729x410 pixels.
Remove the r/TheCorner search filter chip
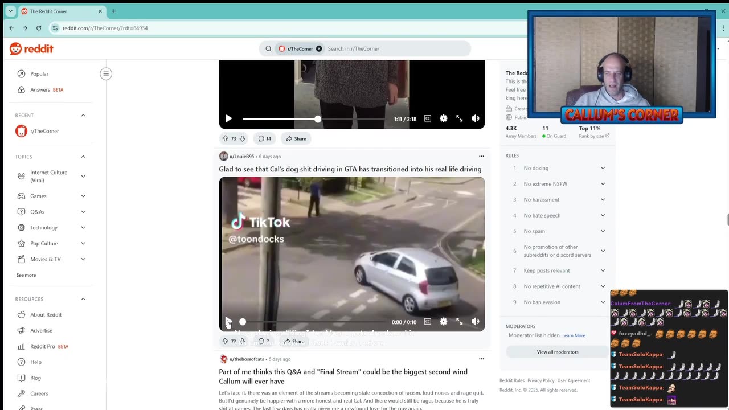(x=319, y=49)
